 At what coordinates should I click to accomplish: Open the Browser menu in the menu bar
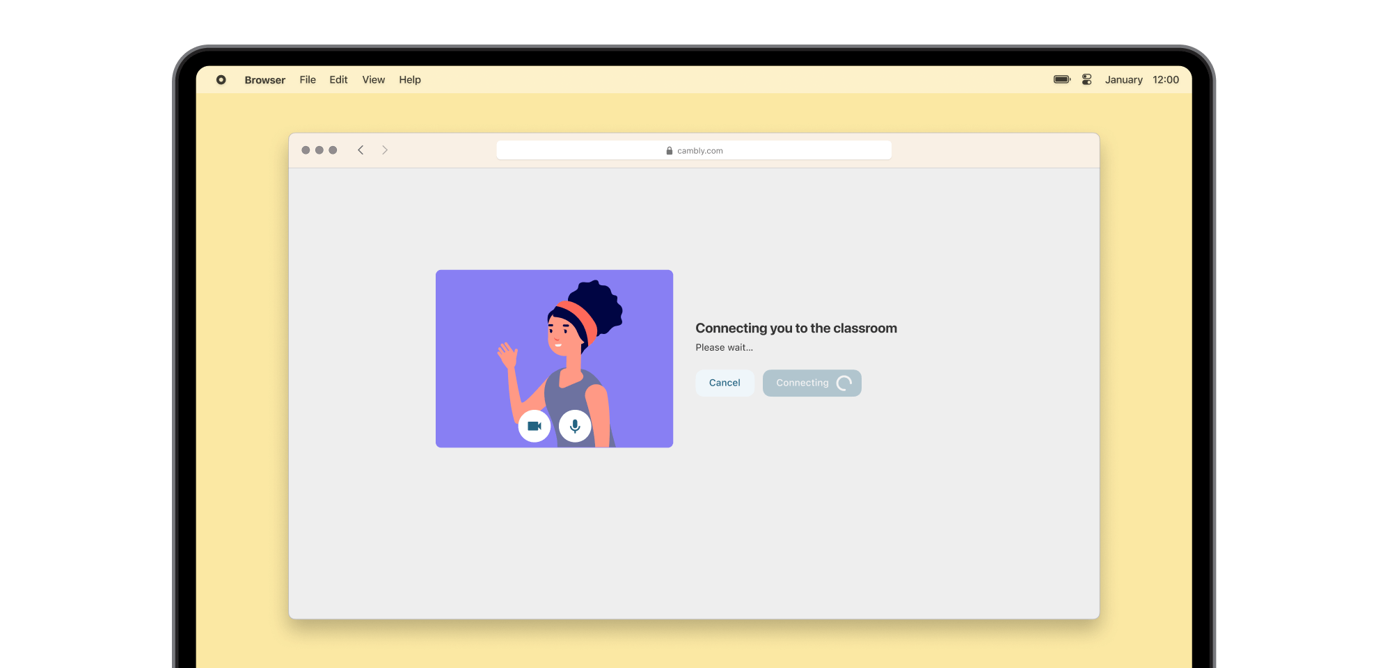coord(264,80)
